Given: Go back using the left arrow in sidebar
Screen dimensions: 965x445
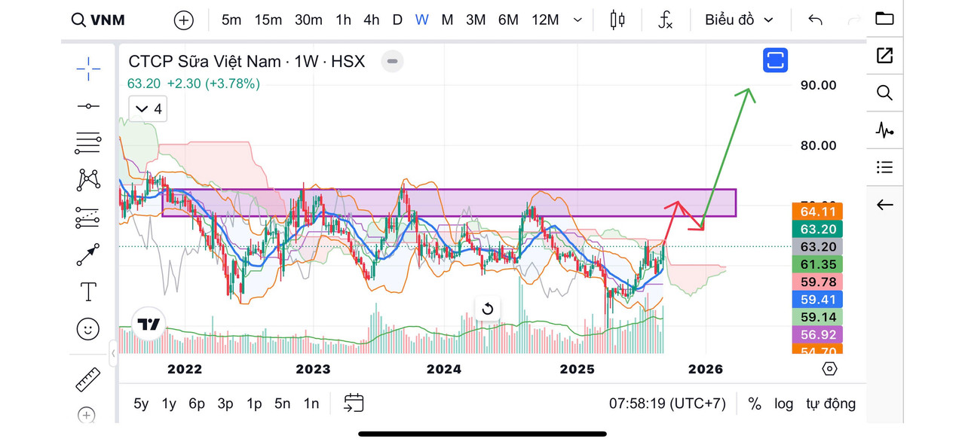Looking at the screenshot, I should click(x=884, y=205).
